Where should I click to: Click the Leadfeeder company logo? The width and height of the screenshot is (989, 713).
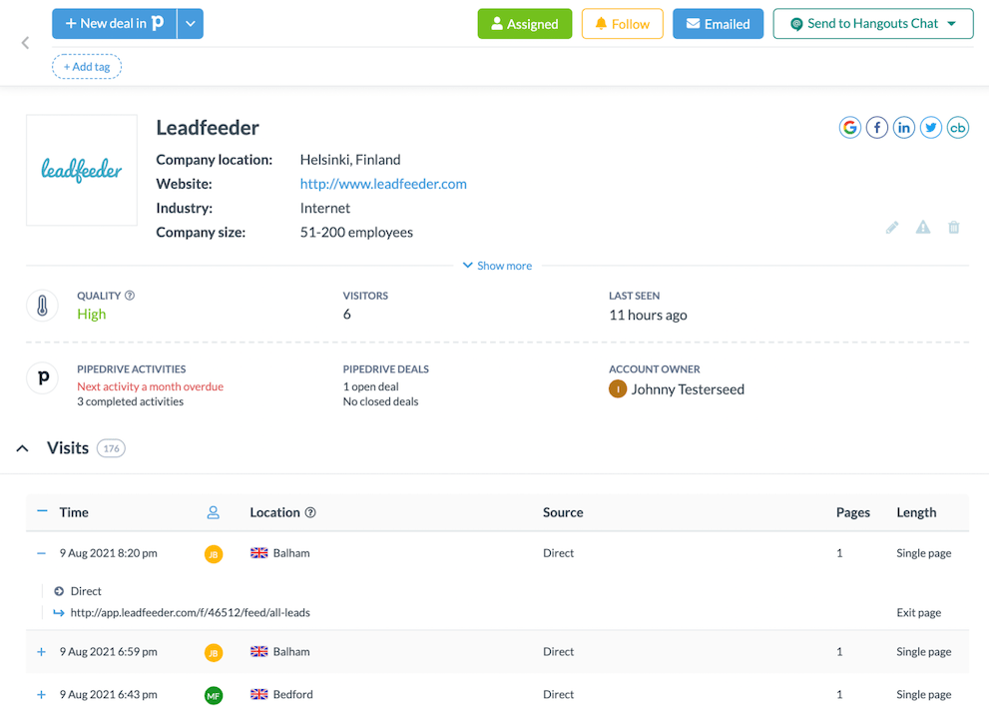(x=82, y=170)
